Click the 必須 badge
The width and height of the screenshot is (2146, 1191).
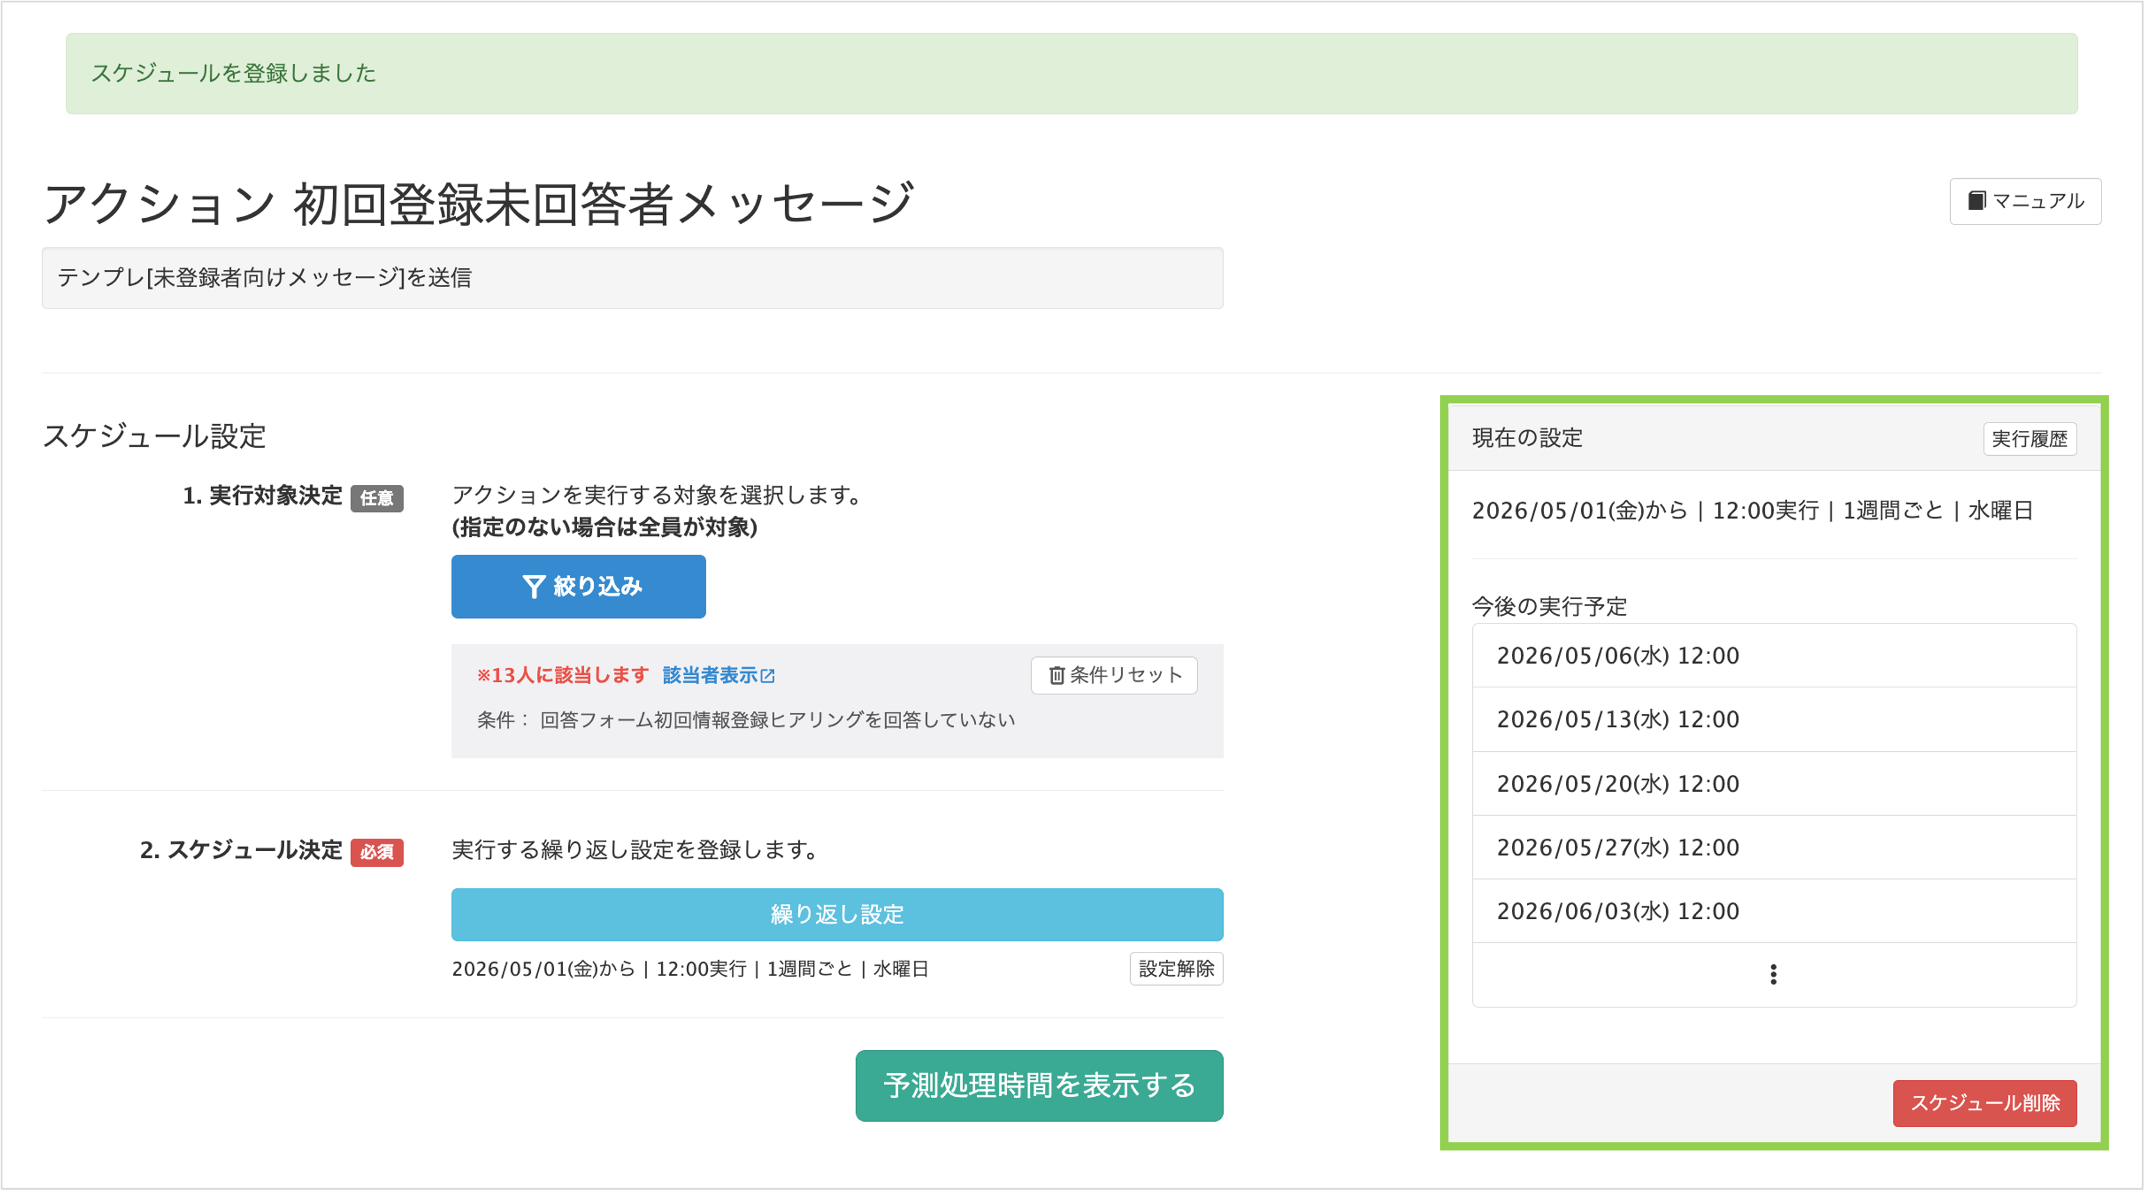377,852
